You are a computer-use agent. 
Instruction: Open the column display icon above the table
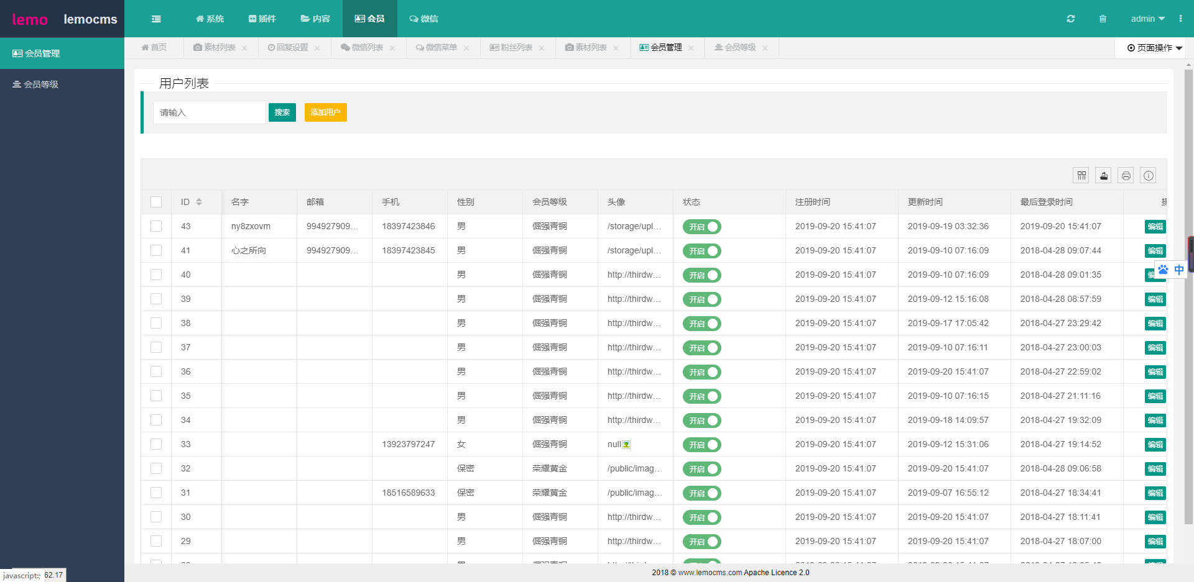[x=1081, y=175]
